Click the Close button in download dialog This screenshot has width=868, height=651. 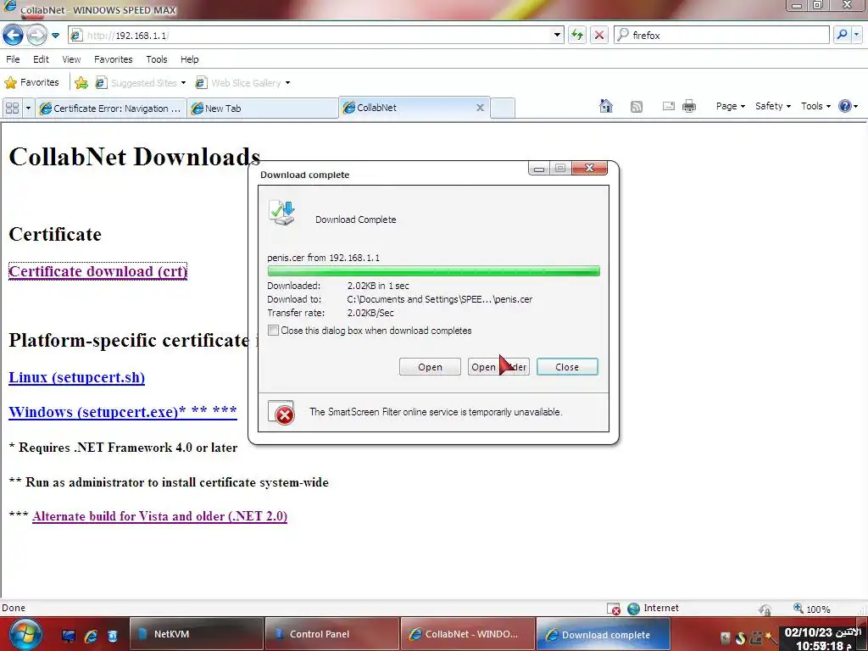[x=567, y=366]
